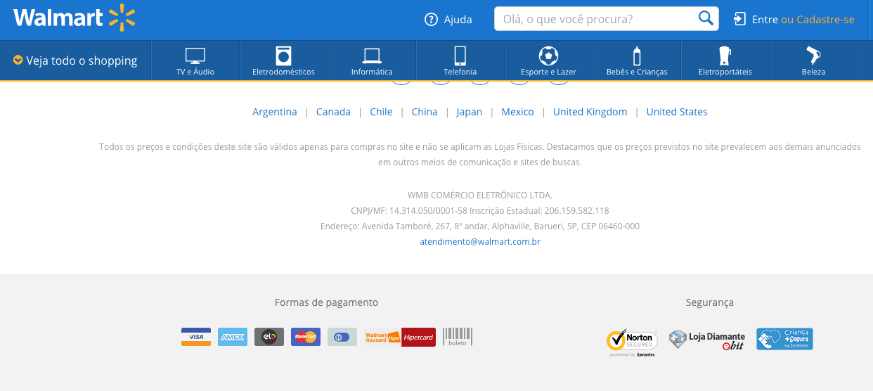Open Eletroportáteis blender category
Screen dimensions: 873x391
[x=725, y=61]
